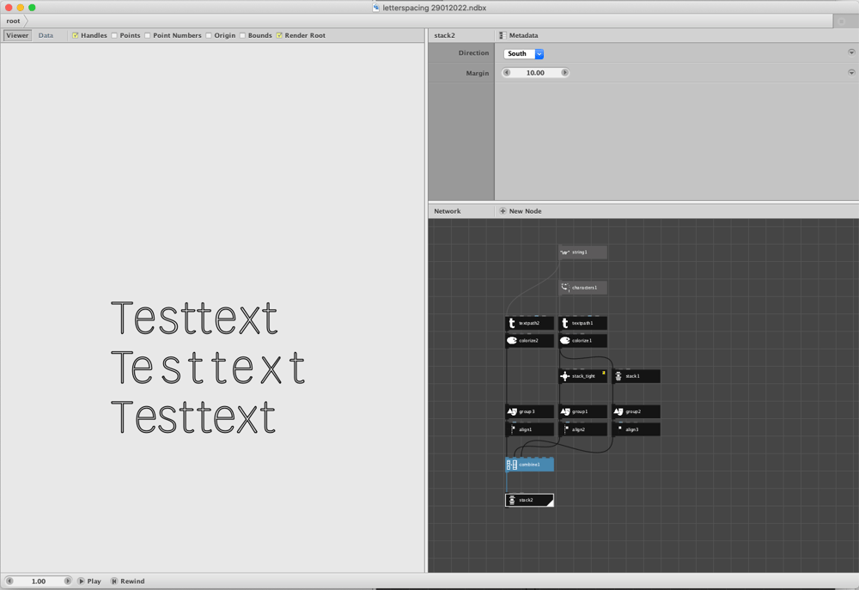Show Bounds in the viewer
The height and width of the screenshot is (590, 859).
(242, 35)
